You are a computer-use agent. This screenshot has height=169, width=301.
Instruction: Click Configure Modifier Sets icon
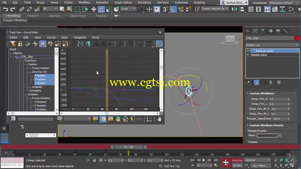click(279, 82)
